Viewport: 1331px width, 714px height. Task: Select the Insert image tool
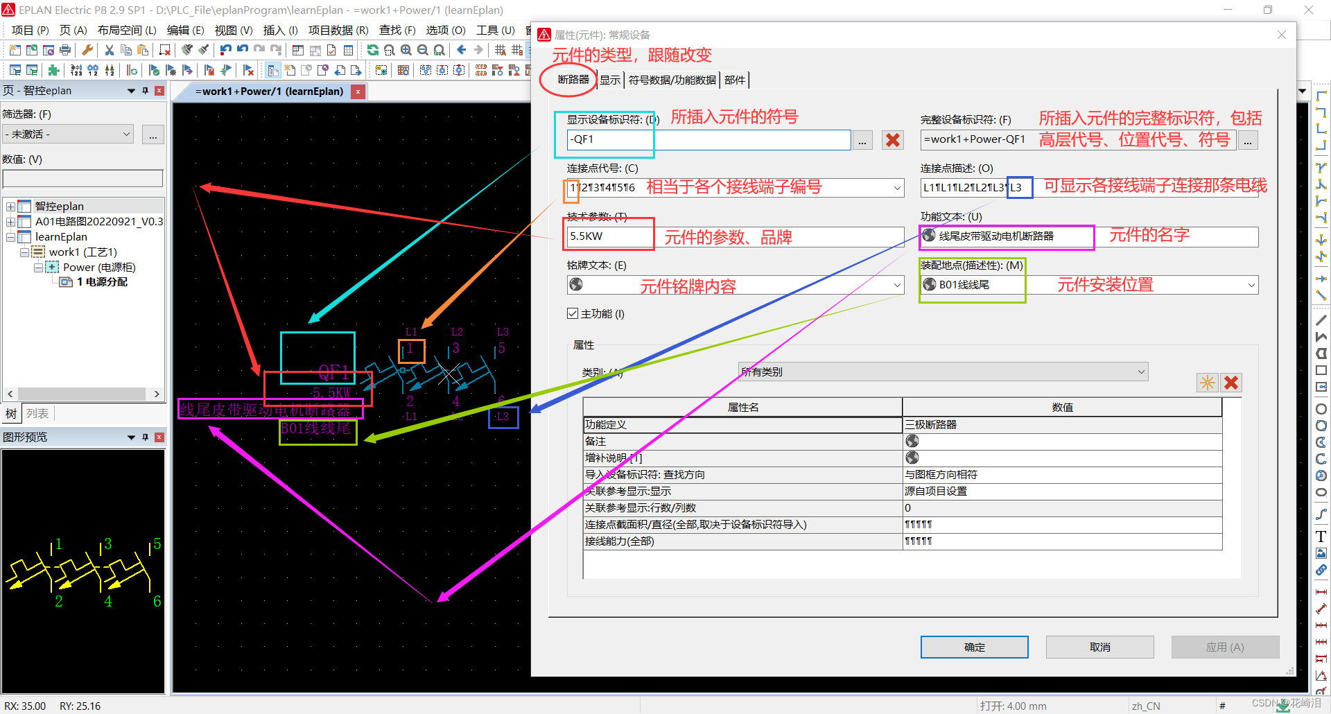(x=1321, y=553)
